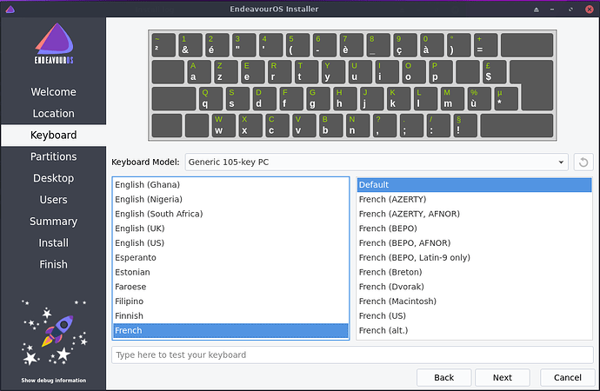Viewport: 600px width, 391px height.
Task: Select French (US) variant
Action: (474, 315)
